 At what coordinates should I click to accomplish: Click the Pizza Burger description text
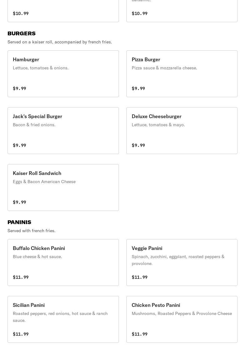tap(164, 68)
